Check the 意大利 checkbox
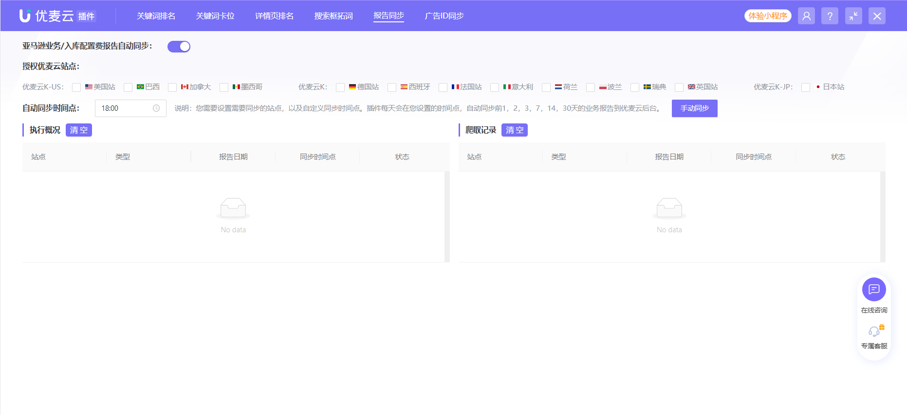Screen dimensions: 907x415 (495, 87)
